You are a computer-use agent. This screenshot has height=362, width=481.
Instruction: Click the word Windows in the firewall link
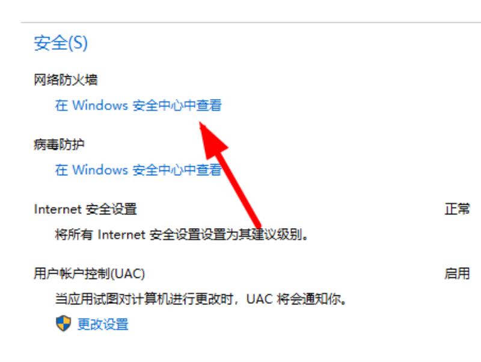(100, 105)
